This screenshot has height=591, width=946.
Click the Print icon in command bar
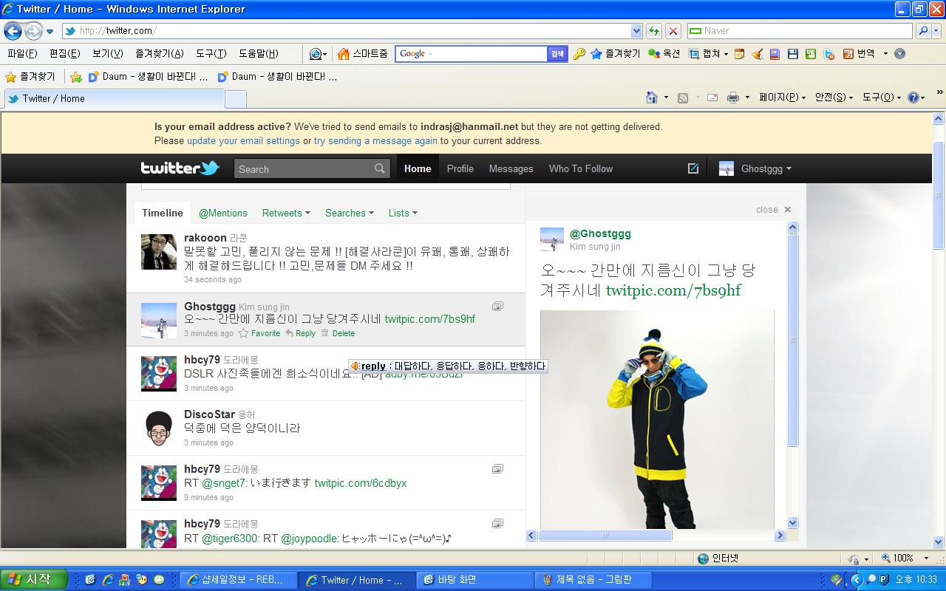(733, 98)
